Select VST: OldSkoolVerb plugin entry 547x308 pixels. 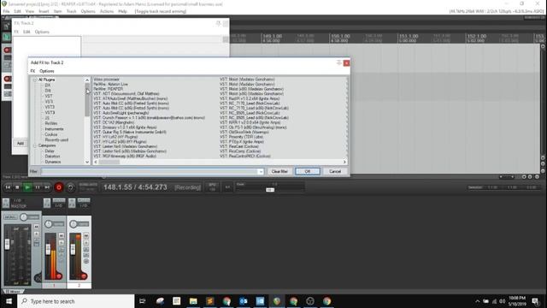(244, 133)
